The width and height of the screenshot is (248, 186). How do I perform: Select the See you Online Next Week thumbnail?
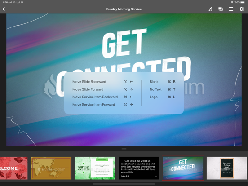click(226, 168)
